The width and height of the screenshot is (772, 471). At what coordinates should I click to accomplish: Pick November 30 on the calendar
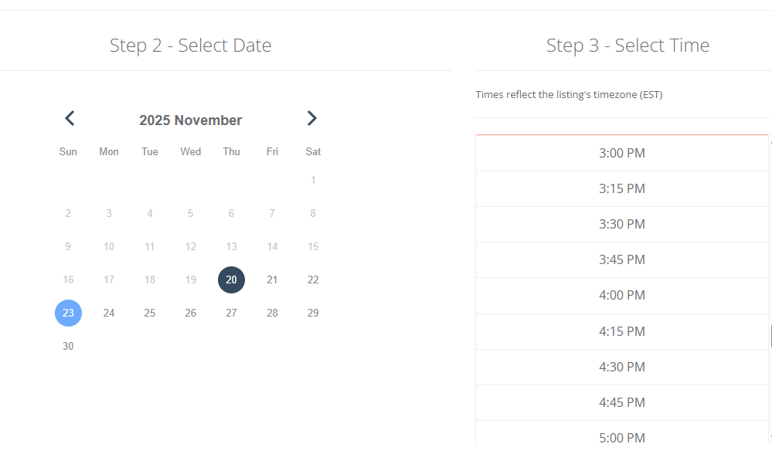point(68,346)
